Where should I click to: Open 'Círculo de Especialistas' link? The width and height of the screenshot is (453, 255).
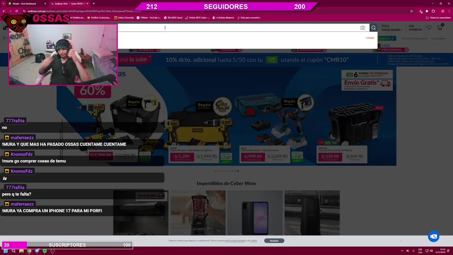[x=414, y=38]
